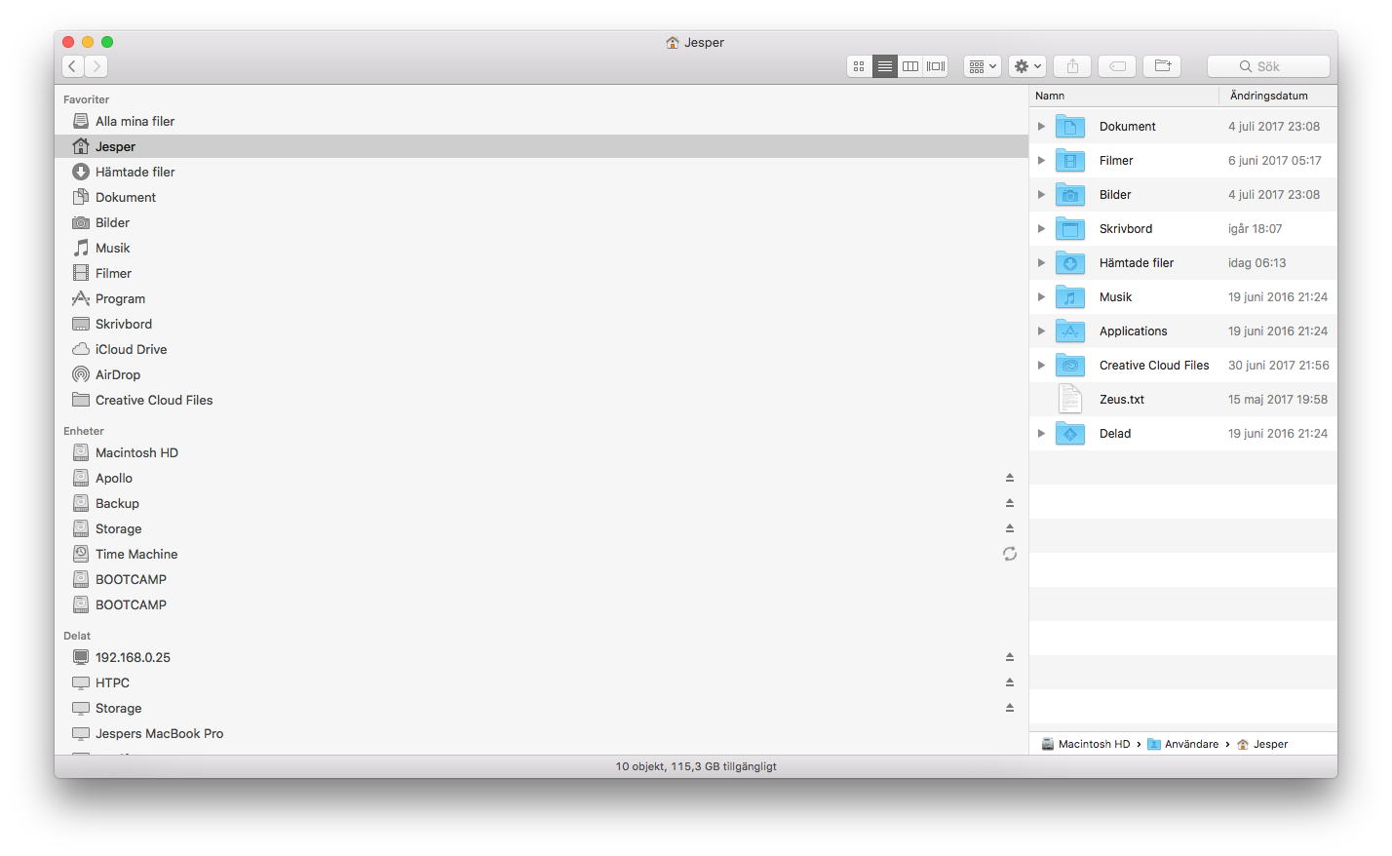Click the new folder toolbar button
This screenshot has width=1392, height=856.
[1162, 66]
